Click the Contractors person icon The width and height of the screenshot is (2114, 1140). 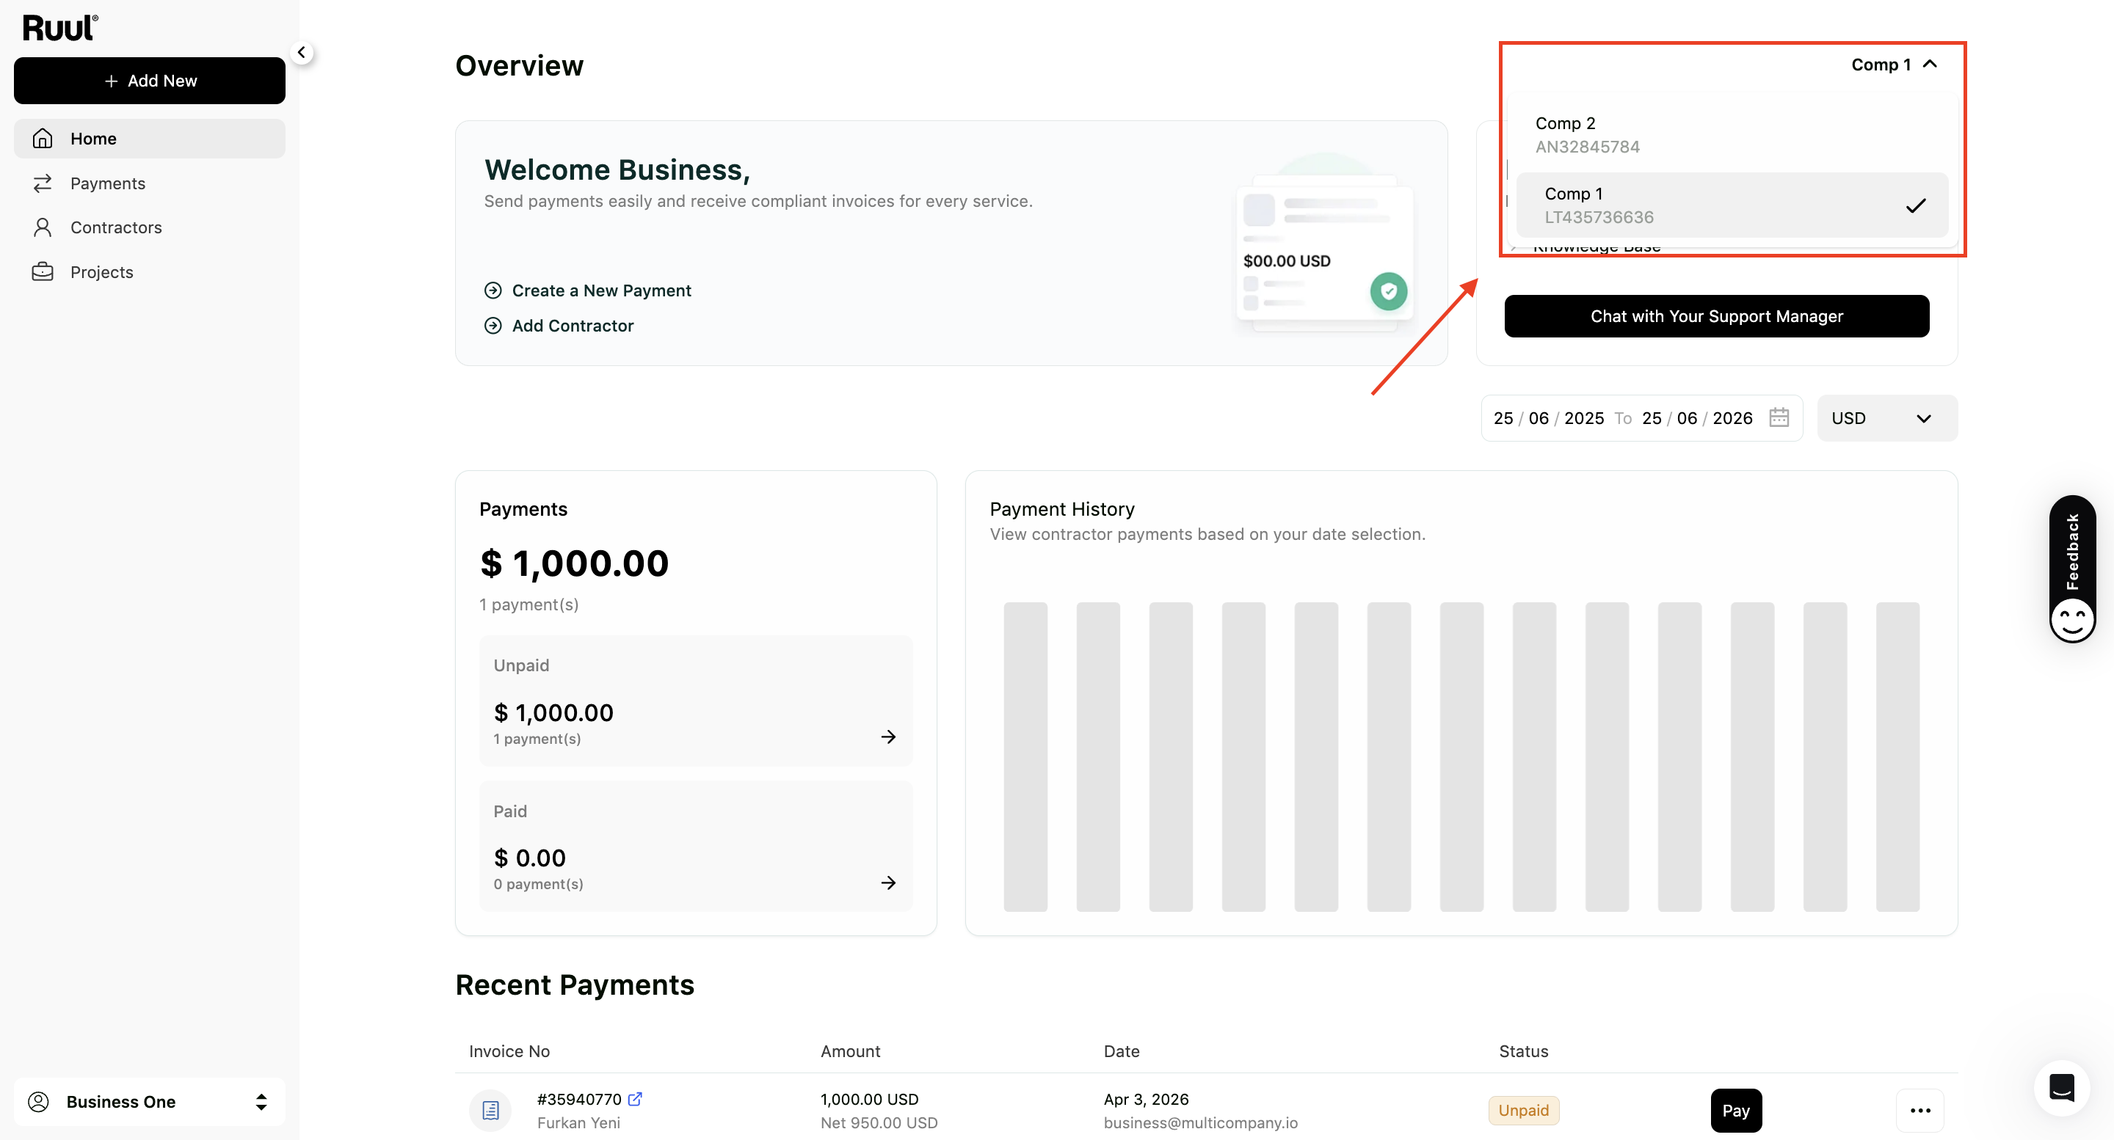tap(43, 227)
